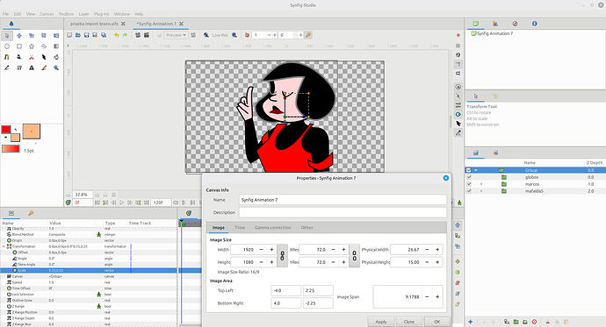The height and width of the screenshot is (327, 606).
Task: Click the Info panel icon
Action: pos(535,24)
